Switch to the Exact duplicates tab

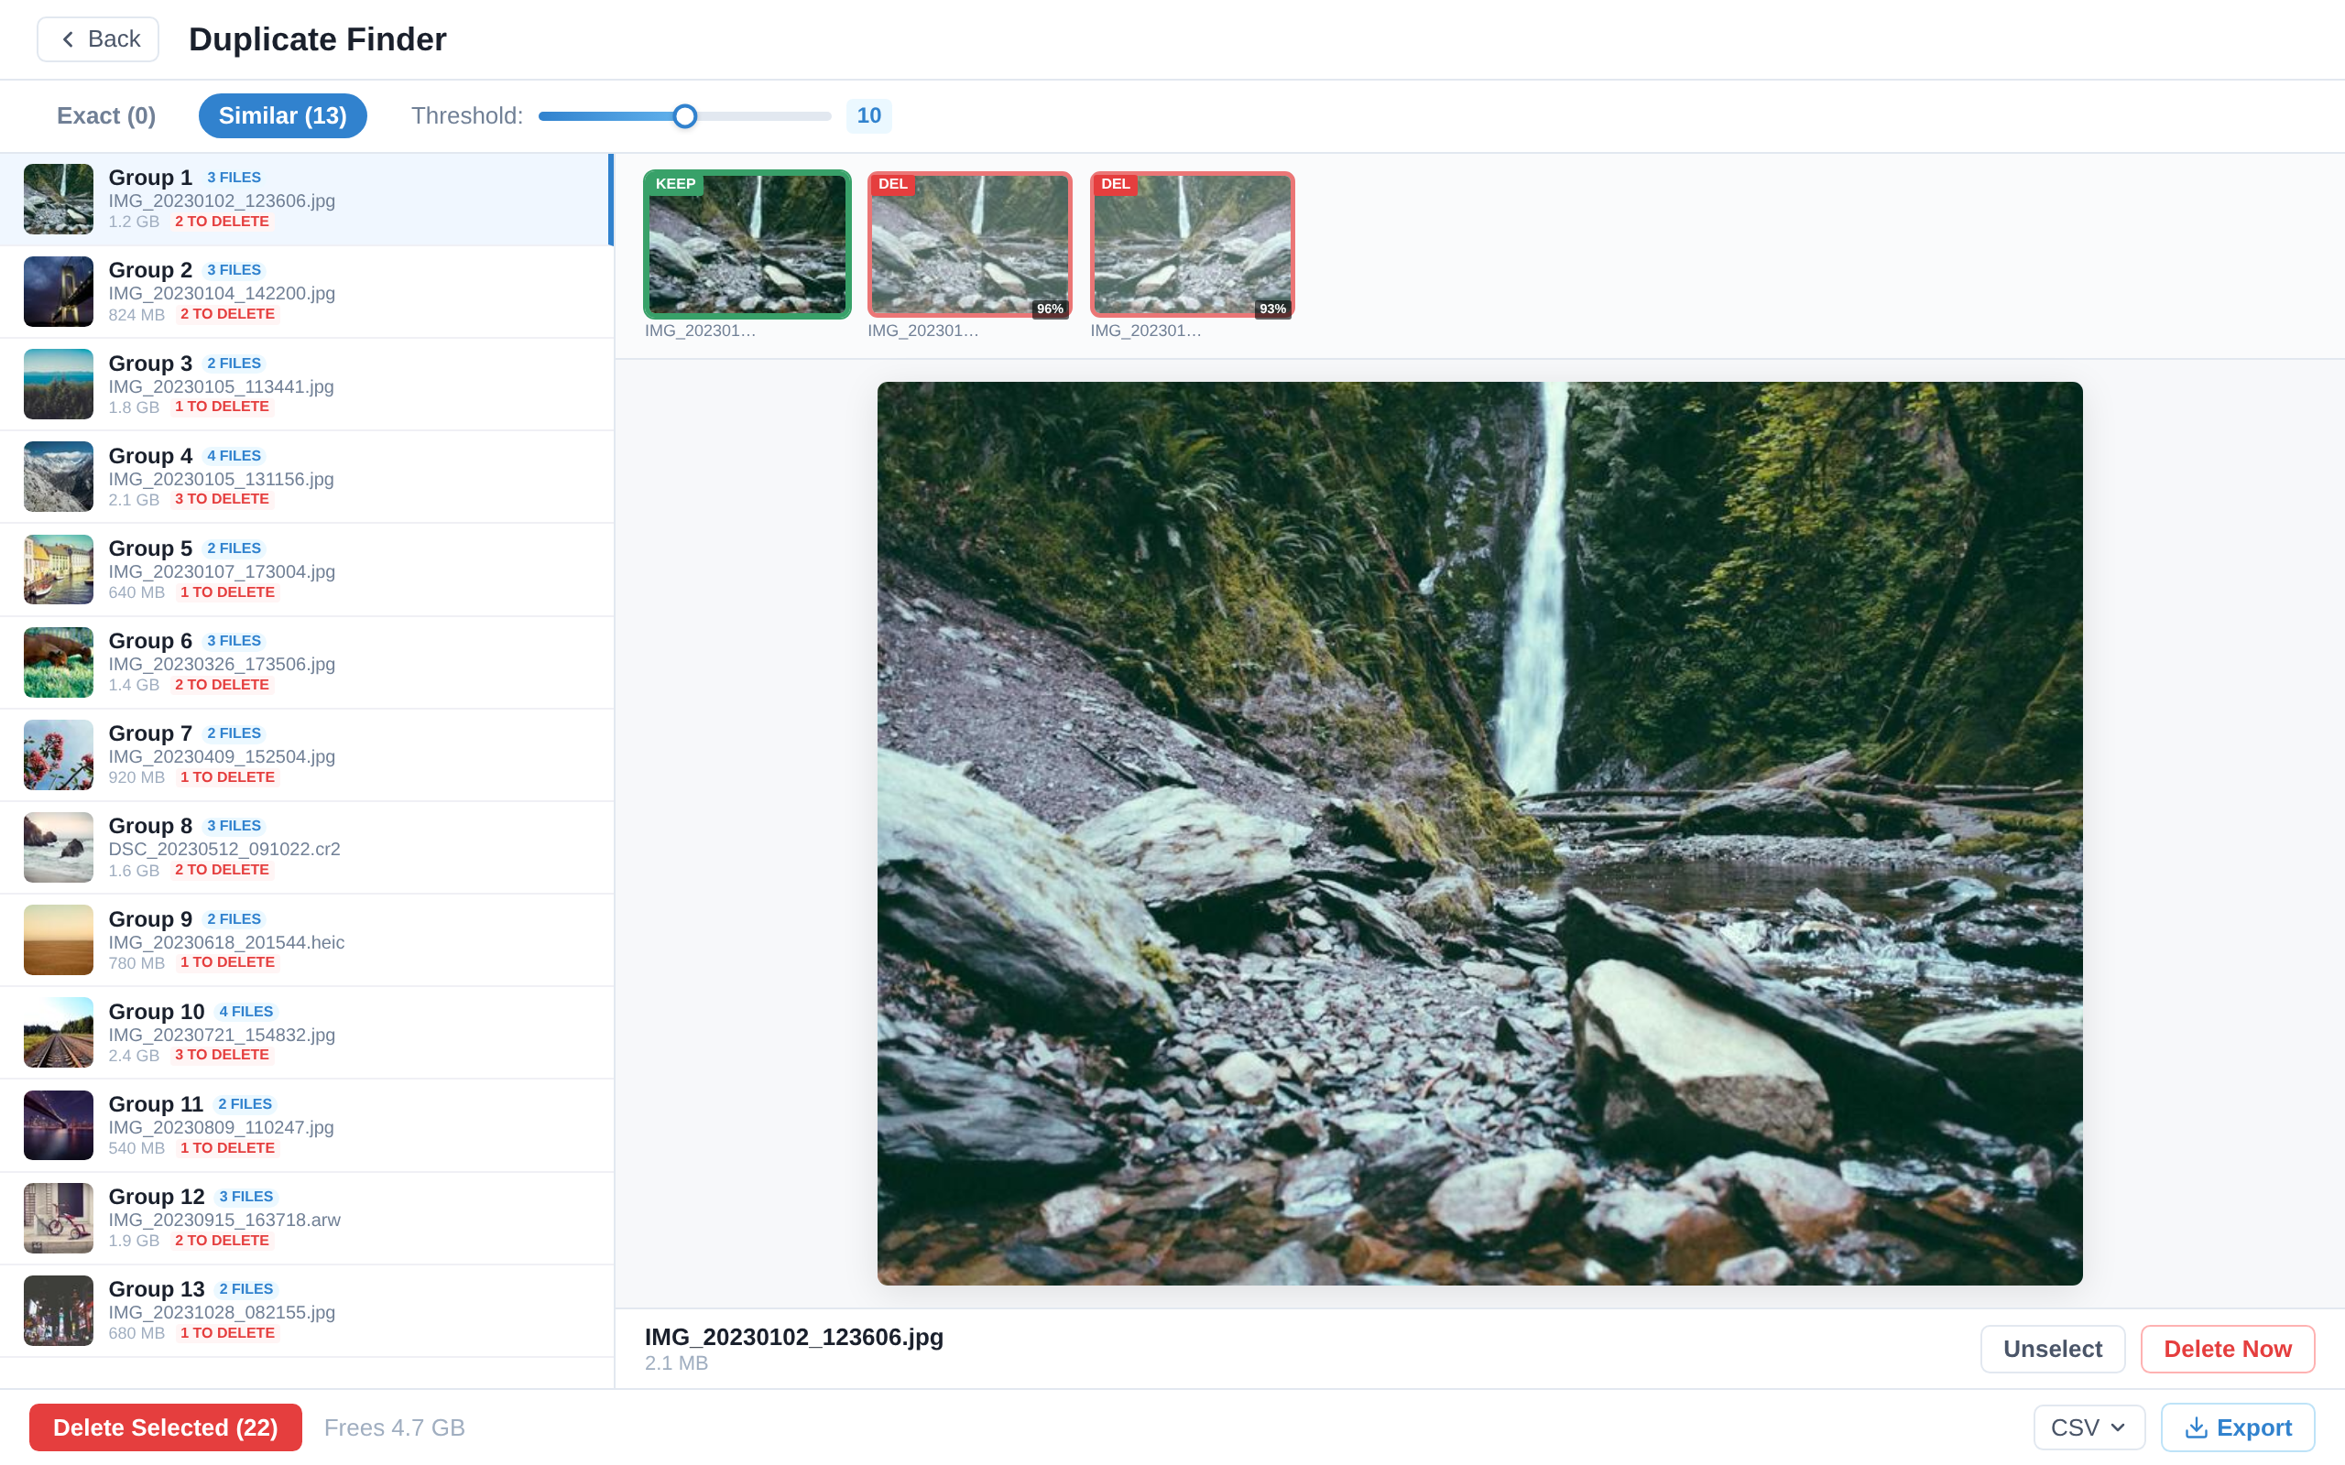(x=105, y=115)
